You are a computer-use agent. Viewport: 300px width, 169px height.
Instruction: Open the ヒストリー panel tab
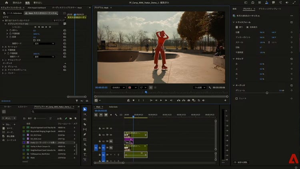click(23, 107)
